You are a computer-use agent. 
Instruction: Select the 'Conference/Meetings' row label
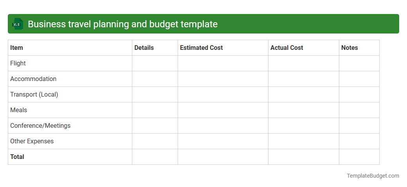(40, 125)
